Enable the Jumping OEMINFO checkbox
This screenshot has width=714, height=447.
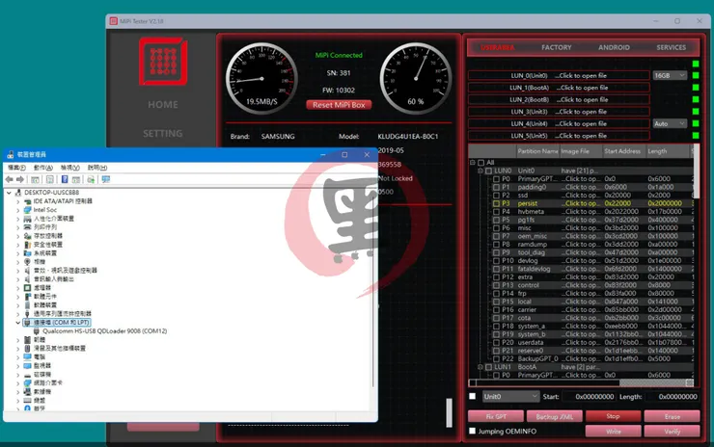point(472,431)
